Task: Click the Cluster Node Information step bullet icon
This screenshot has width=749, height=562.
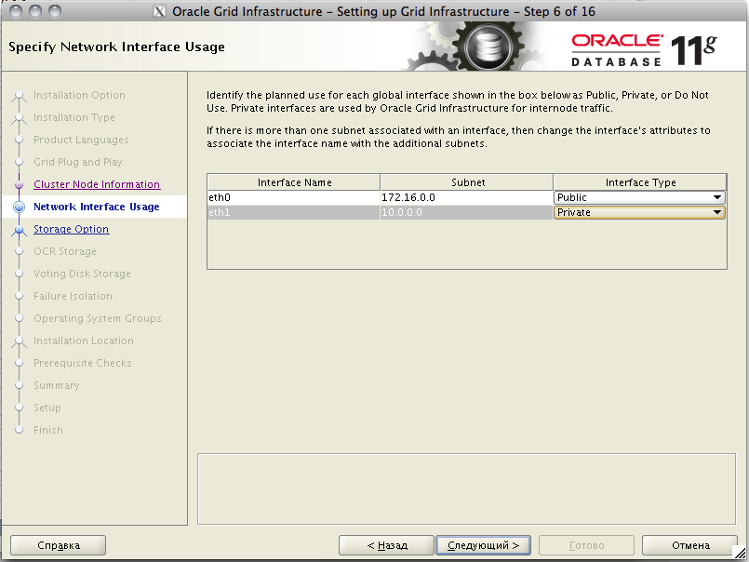Action: [x=19, y=185]
